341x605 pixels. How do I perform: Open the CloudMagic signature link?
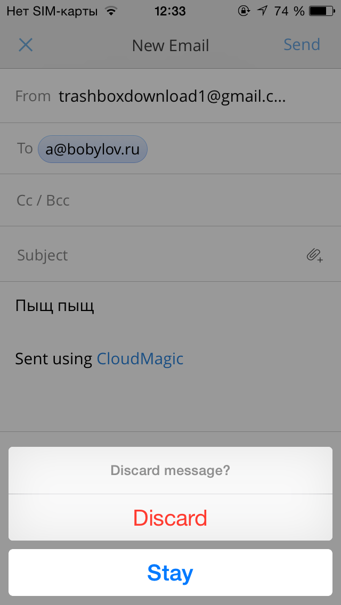coord(140,359)
